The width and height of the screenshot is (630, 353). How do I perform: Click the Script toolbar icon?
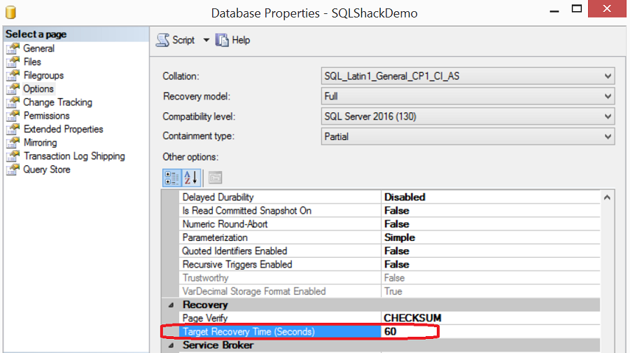coord(162,40)
